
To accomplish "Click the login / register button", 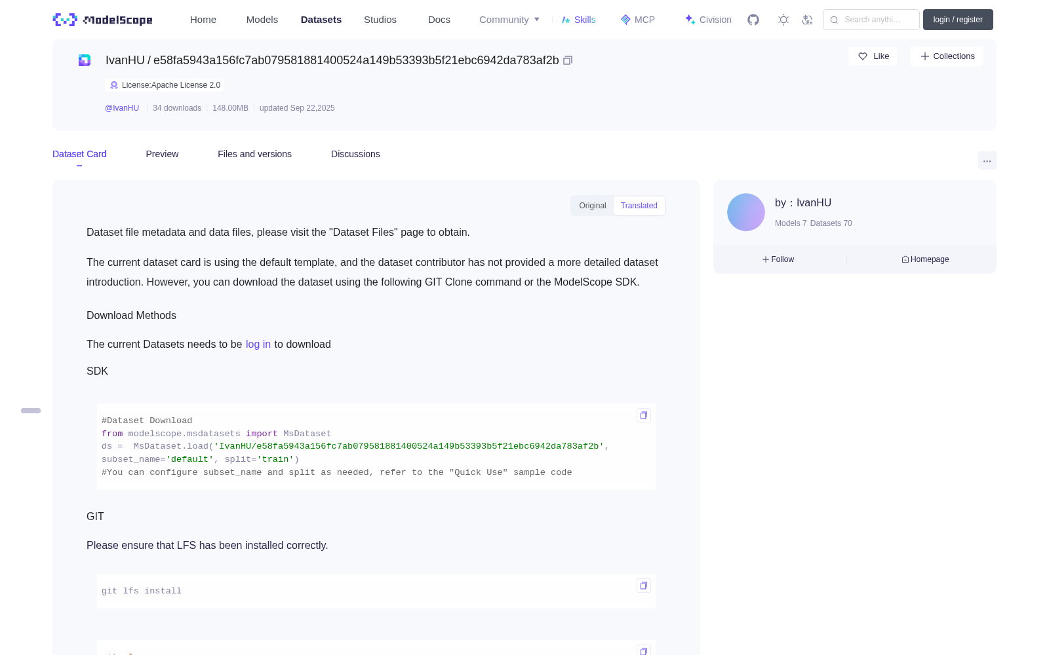I will pyautogui.click(x=958, y=20).
